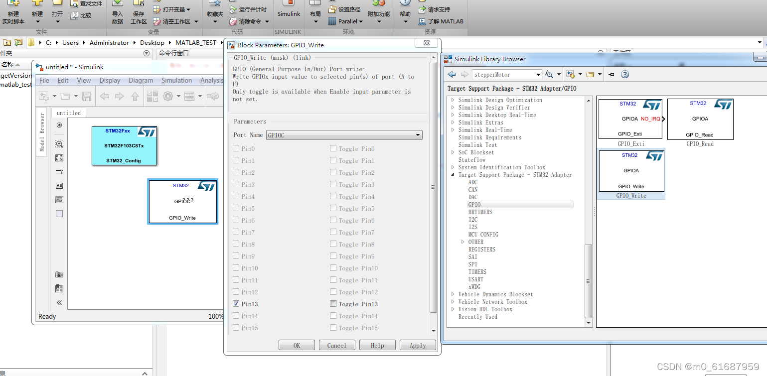767x376 pixels.
Task: Click the Pin5 checkbox
Action: 236,208
